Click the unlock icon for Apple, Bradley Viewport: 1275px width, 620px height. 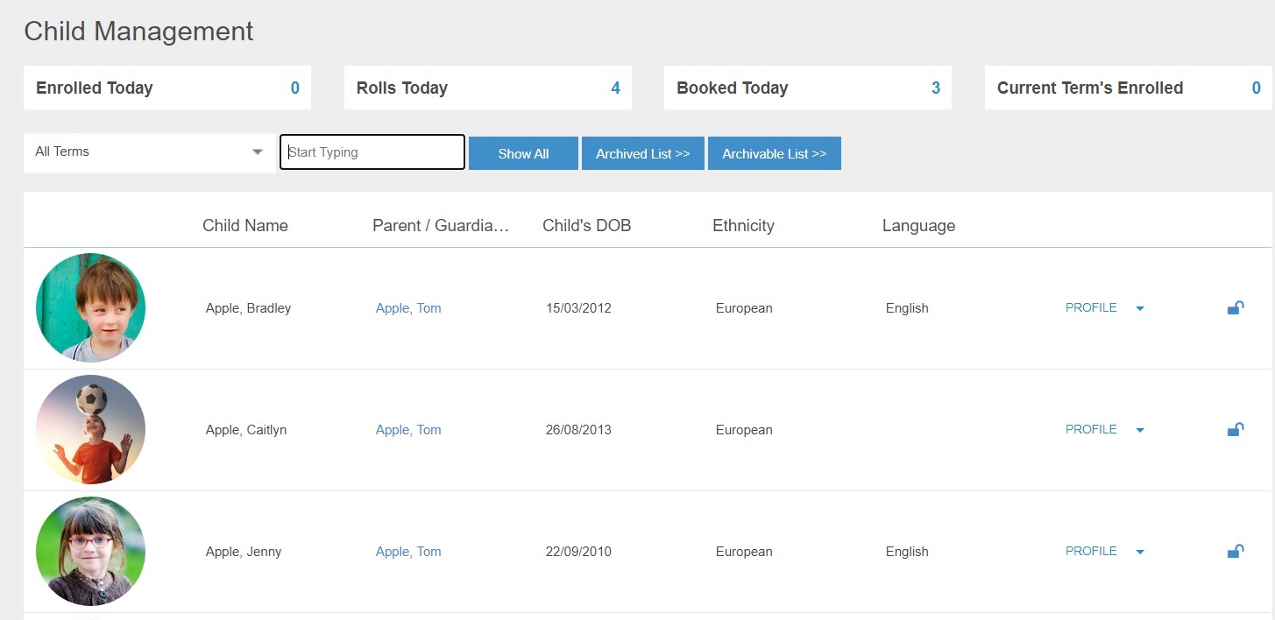pos(1236,307)
